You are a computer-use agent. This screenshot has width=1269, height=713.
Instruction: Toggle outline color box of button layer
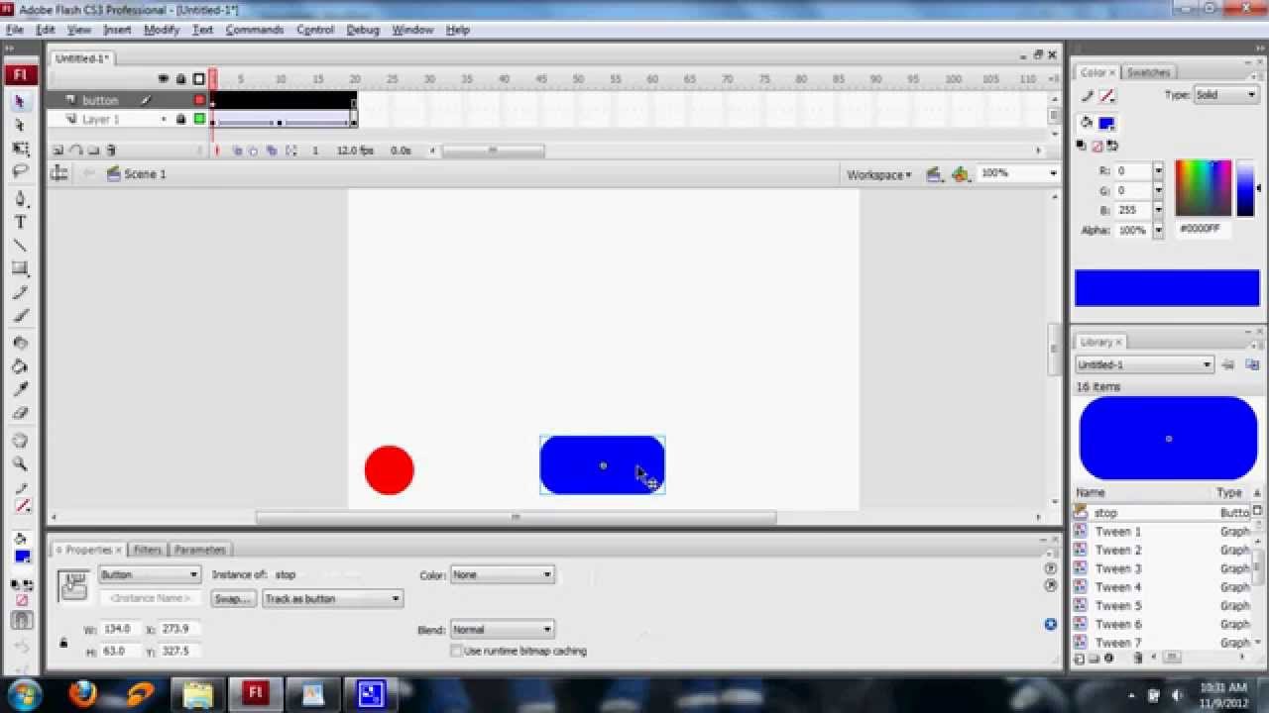(199, 100)
